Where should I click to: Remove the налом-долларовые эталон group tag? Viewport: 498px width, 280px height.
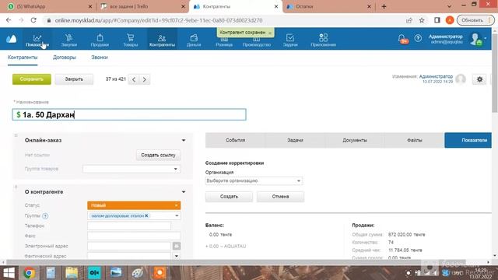pos(146,215)
